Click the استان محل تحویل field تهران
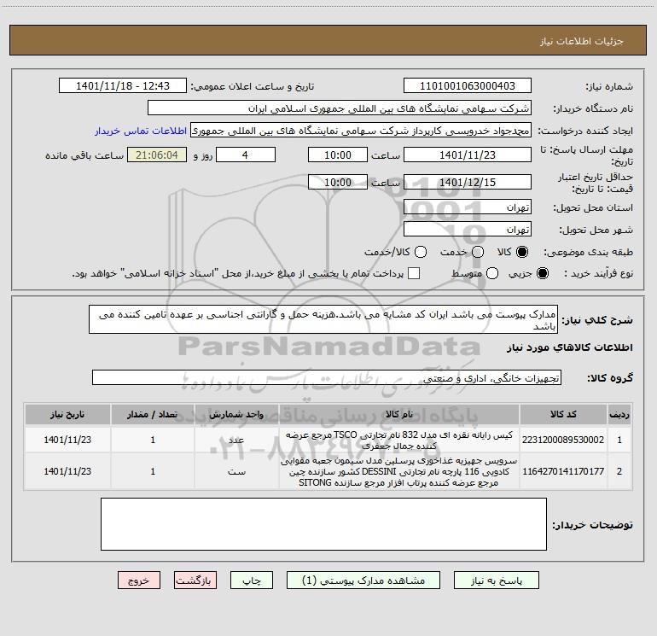 click(468, 207)
